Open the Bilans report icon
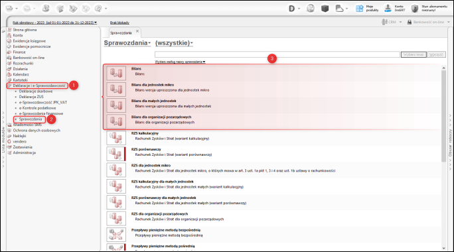The image size is (454, 252). [116, 73]
